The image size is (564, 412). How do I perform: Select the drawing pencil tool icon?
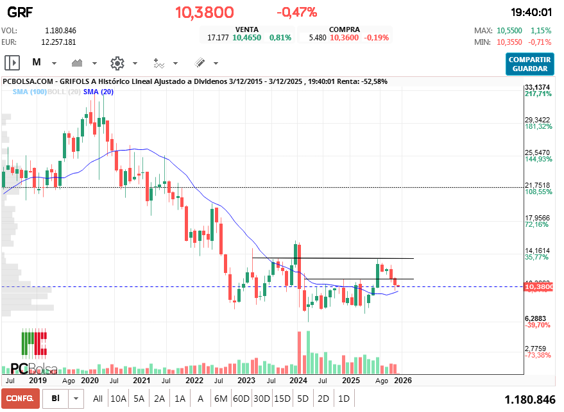pyautogui.click(x=200, y=63)
